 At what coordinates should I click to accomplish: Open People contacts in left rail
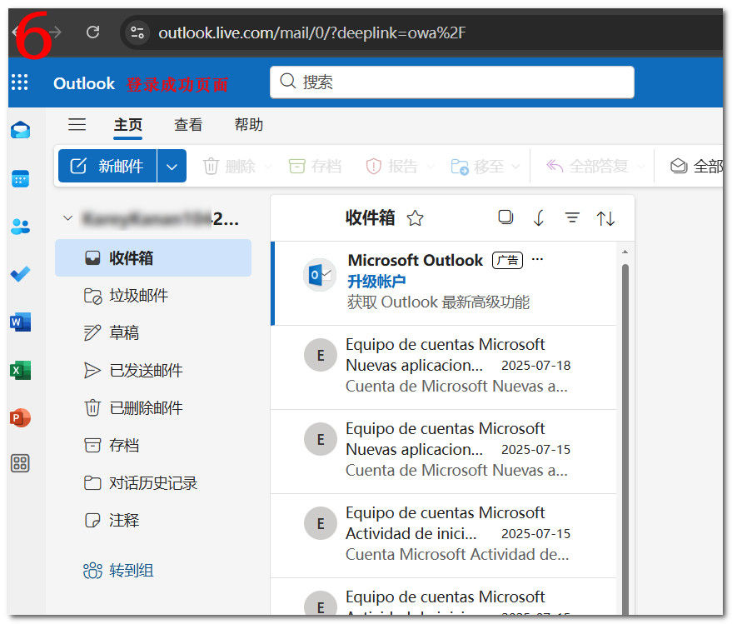[21, 227]
